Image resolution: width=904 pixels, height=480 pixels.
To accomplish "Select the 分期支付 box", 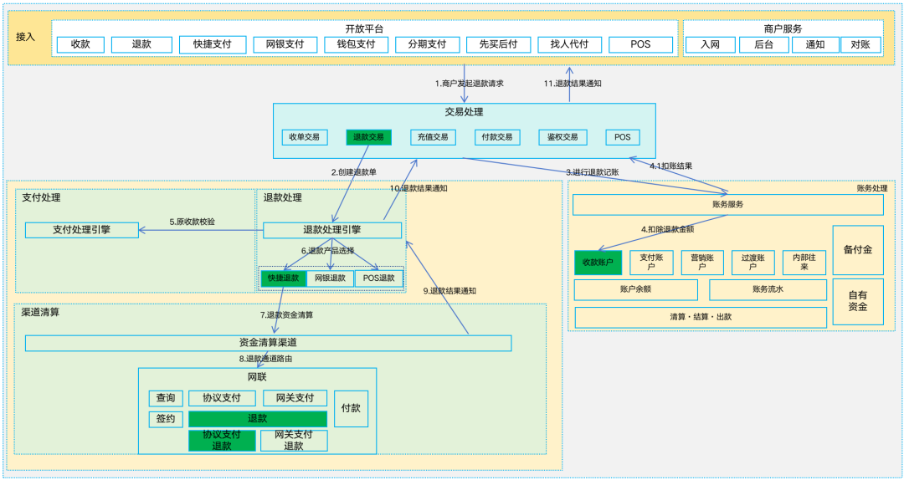I will click(x=427, y=44).
